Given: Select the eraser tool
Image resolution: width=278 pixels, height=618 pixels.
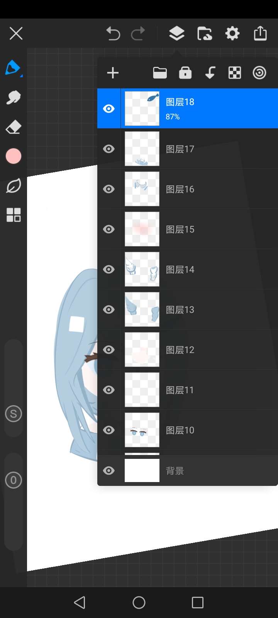Looking at the screenshot, I should coord(14,127).
